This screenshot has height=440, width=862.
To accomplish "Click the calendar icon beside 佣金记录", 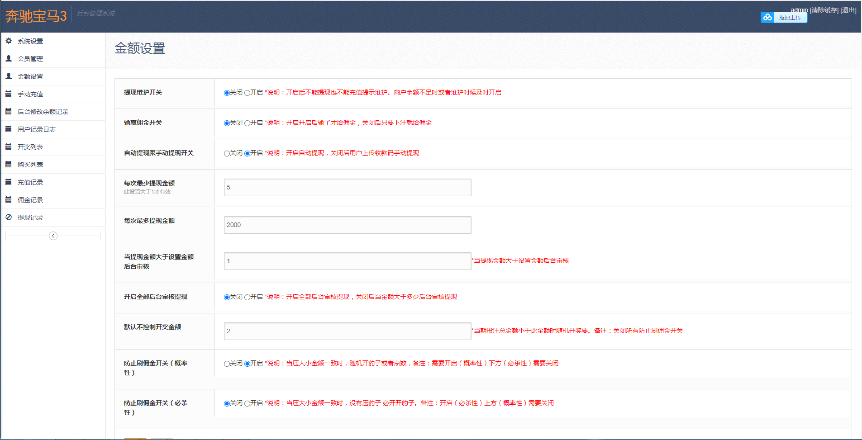I will tap(9, 199).
